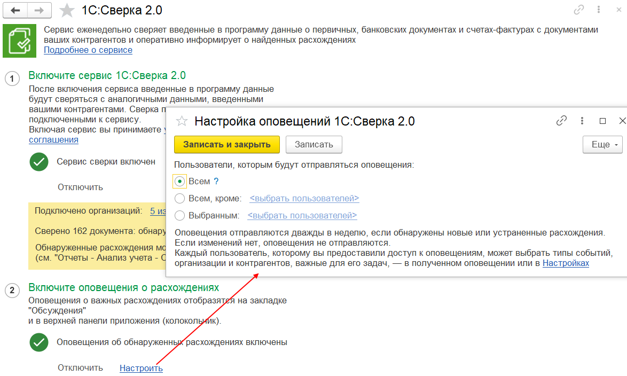Go back with the left arrow button
The width and height of the screenshot is (627, 376).
[x=15, y=10]
